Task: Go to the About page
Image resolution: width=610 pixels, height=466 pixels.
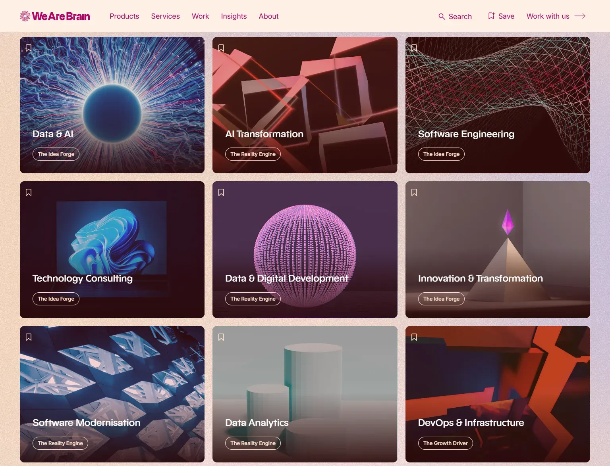Action: (269, 16)
